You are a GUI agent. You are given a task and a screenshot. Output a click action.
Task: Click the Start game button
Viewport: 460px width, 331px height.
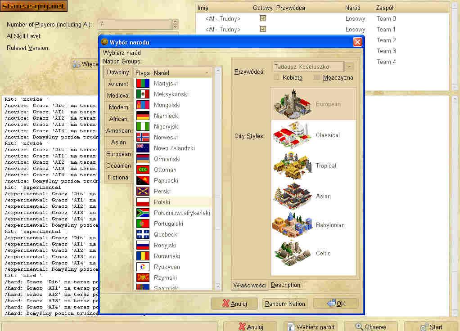tap(431, 327)
